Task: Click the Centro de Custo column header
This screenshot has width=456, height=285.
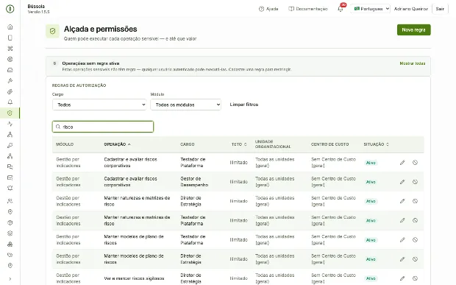Action: [329, 144]
